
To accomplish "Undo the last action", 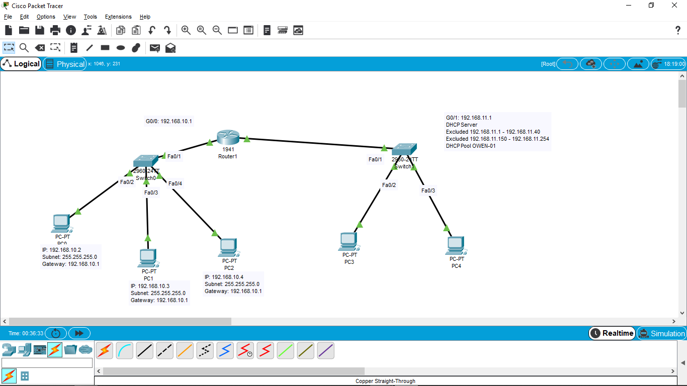I will click(x=151, y=30).
